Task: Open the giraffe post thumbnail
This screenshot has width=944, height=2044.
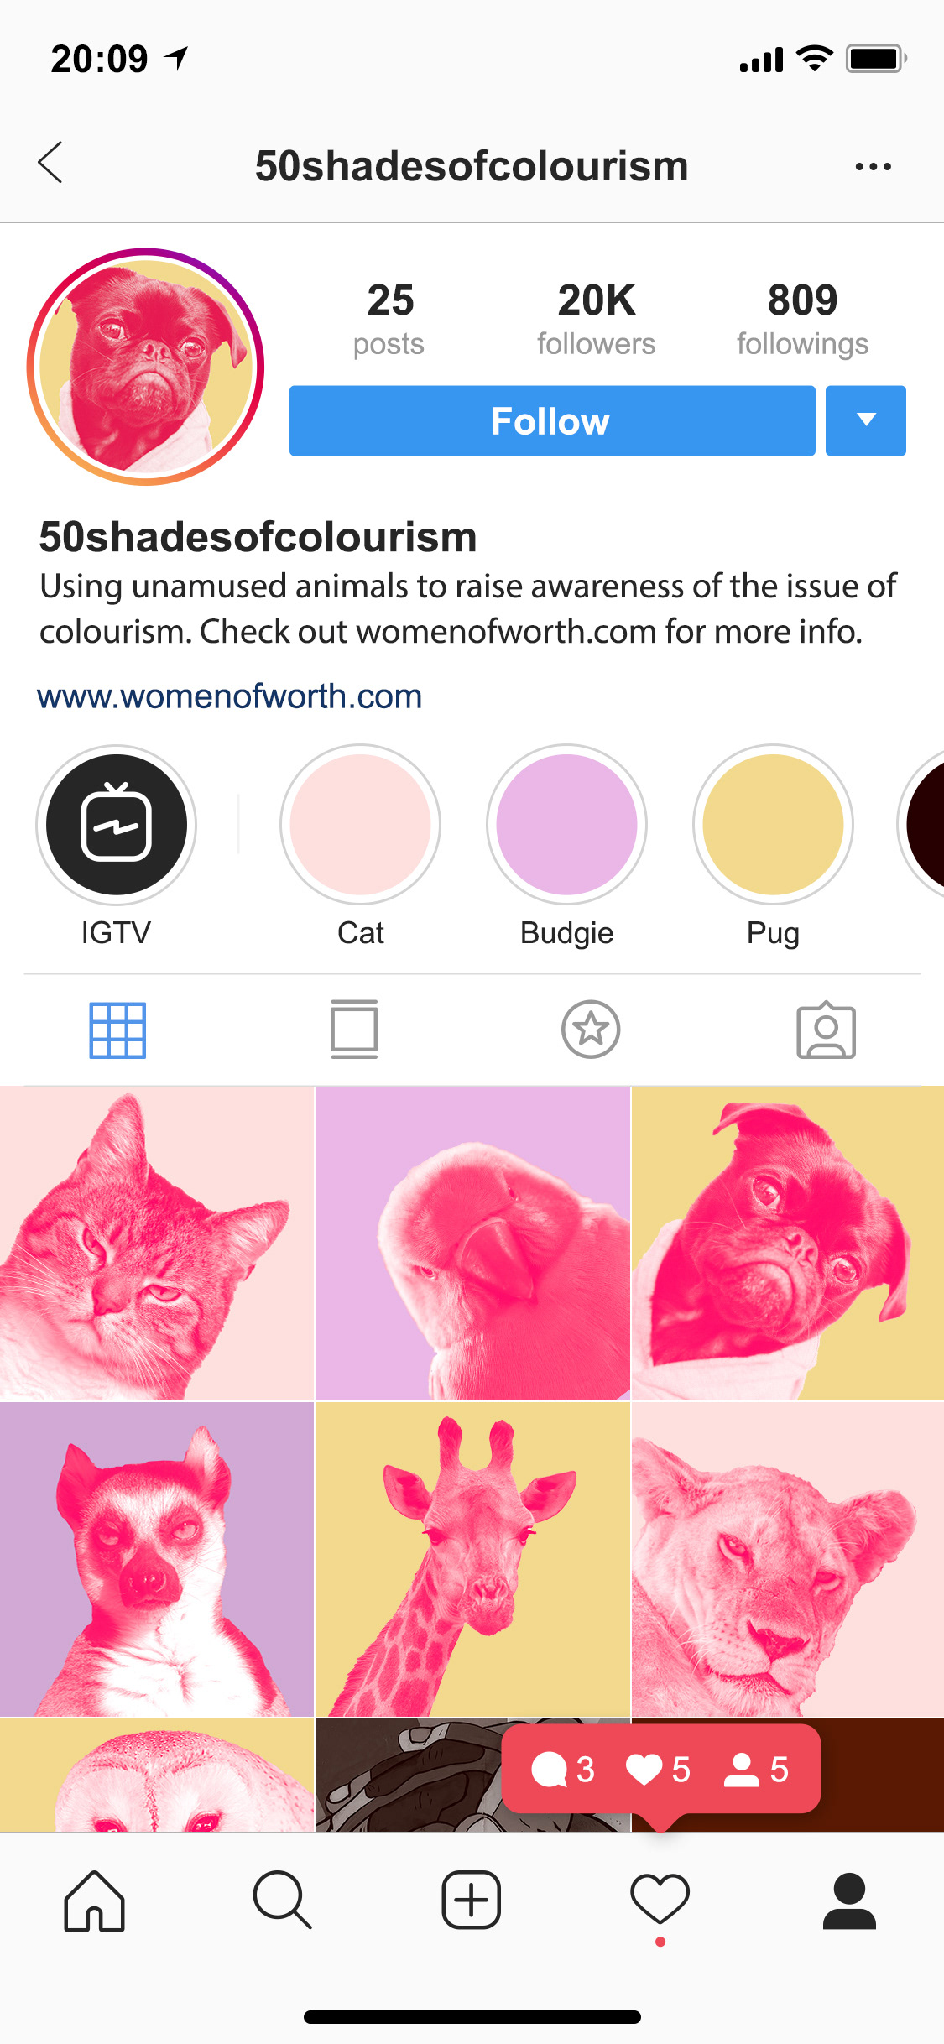Action: 472,1559
